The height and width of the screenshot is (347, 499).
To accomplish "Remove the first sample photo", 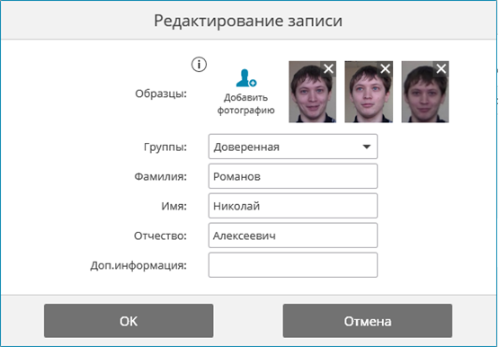I will [x=329, y=68].
